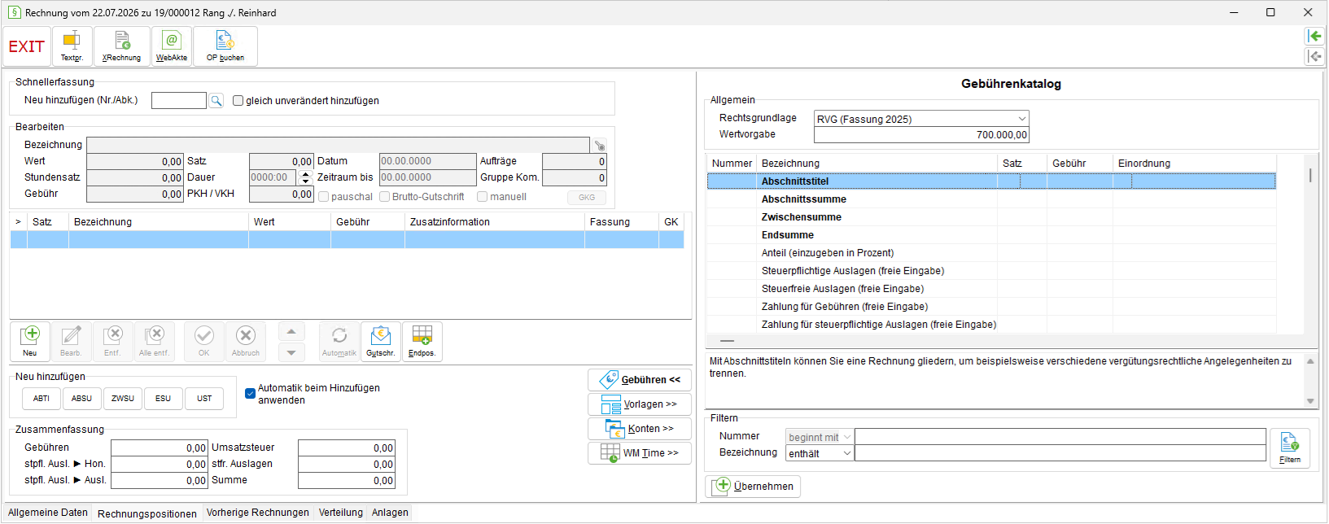This screenshot has height=524, width=1329.
Task: Tick 'gleich unverändert hinzufügen' checkbox
Action: pos(238,101)
